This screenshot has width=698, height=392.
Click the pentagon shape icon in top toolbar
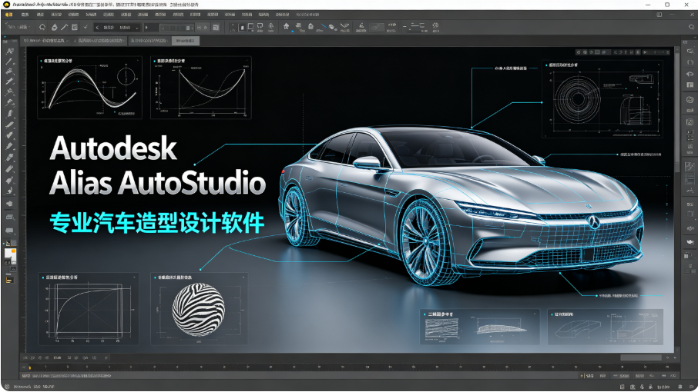42,27
